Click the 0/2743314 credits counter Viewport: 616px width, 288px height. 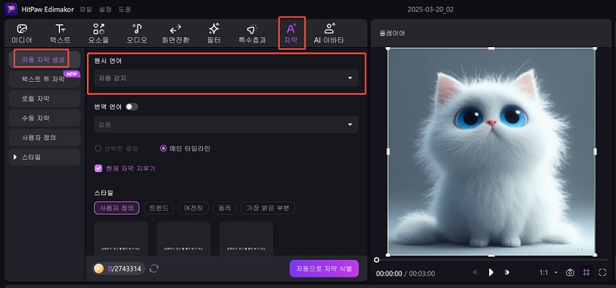click(x=125, y=268)
